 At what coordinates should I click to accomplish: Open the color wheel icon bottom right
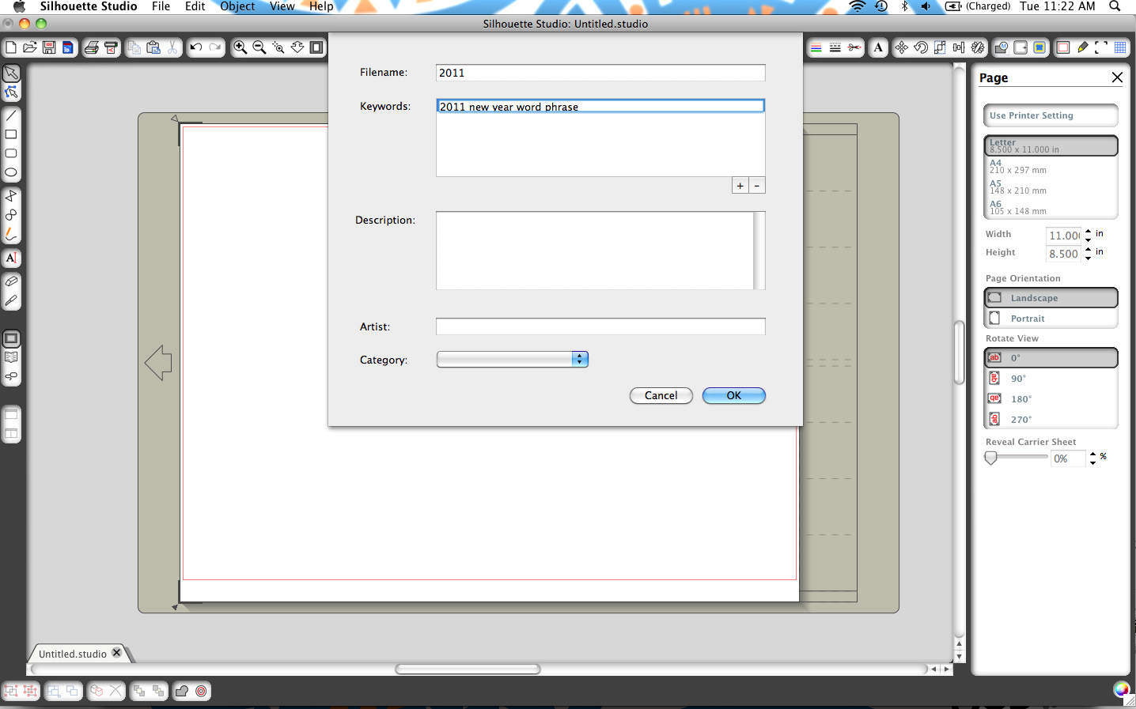(1122, 689)
